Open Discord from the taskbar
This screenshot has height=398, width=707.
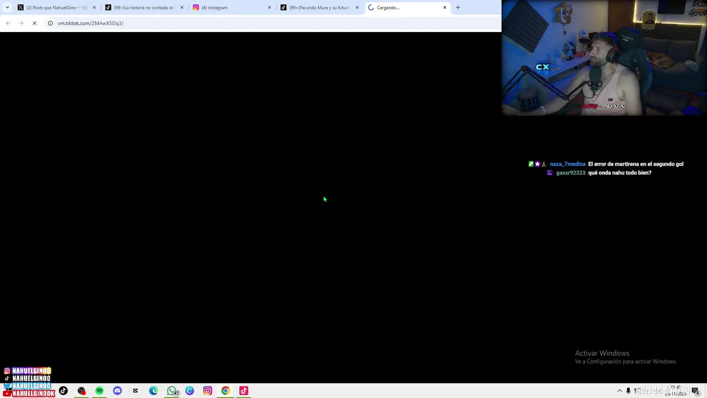(117, 391)
